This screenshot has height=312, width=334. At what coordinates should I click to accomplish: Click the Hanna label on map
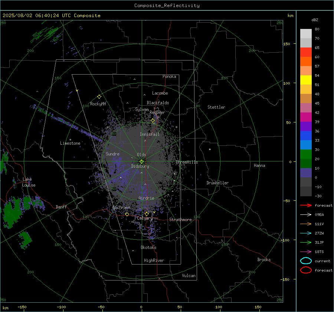(x=259, y=165)
